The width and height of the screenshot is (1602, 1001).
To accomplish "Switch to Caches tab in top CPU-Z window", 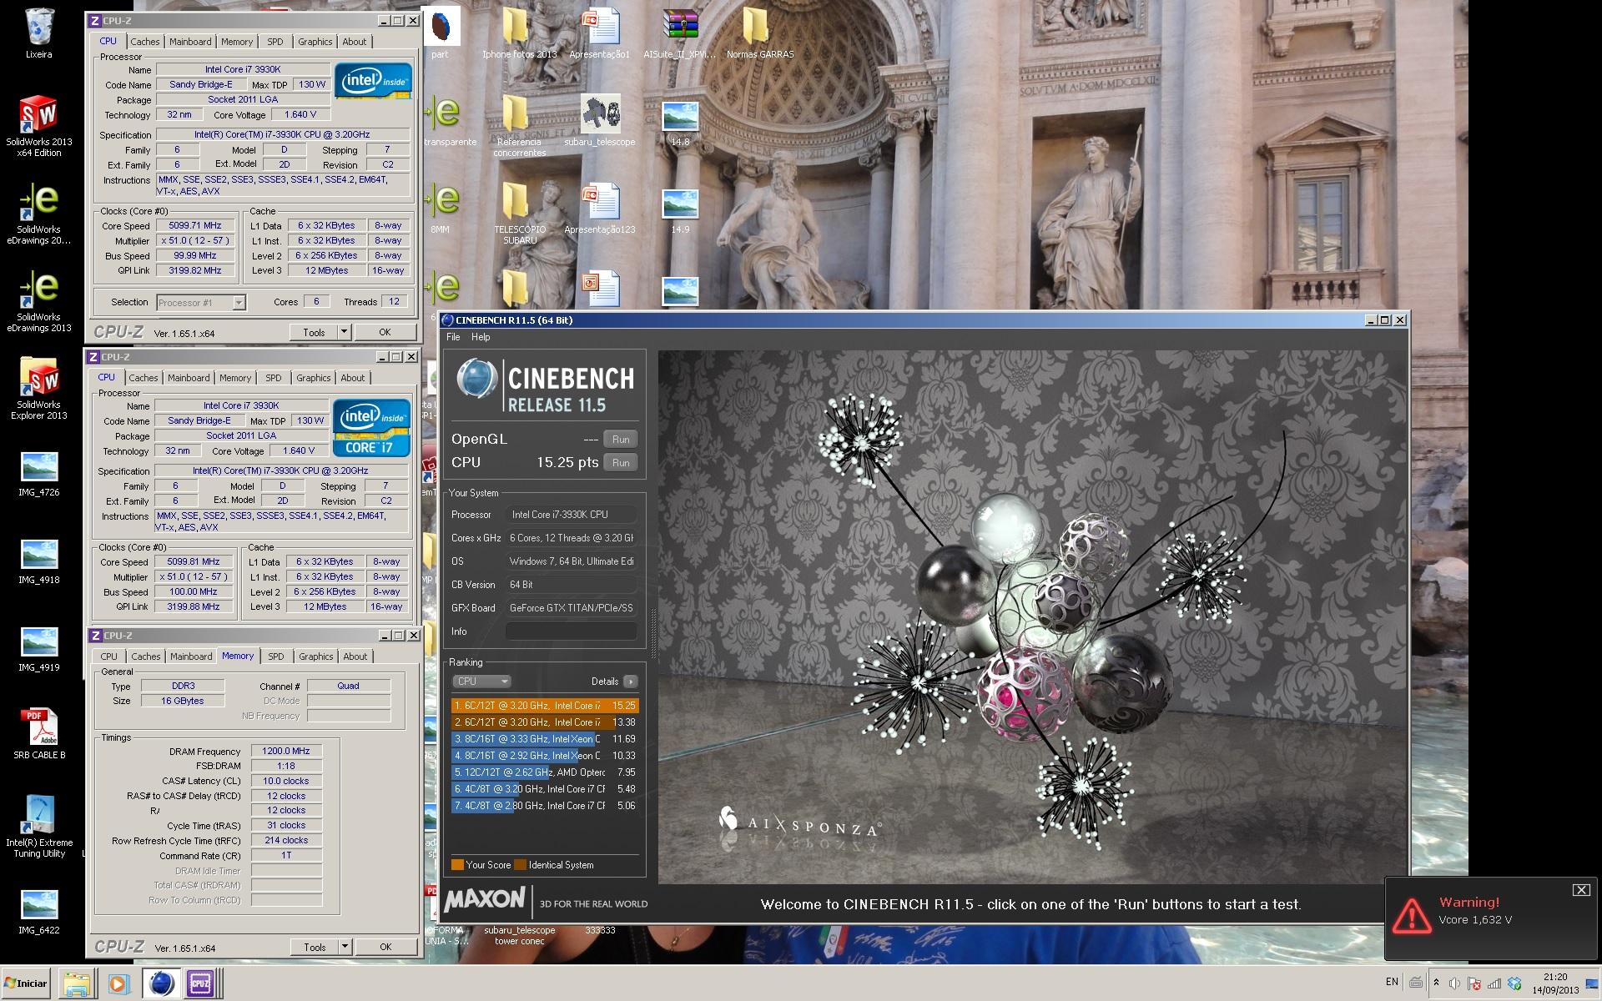I will pyautogui.click(x=144, y=42).
